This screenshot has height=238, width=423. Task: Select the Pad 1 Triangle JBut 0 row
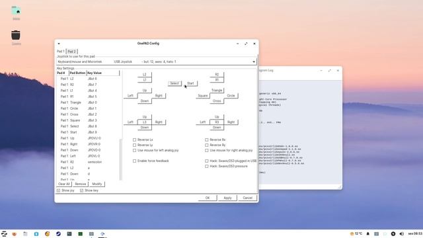(88, 102)
